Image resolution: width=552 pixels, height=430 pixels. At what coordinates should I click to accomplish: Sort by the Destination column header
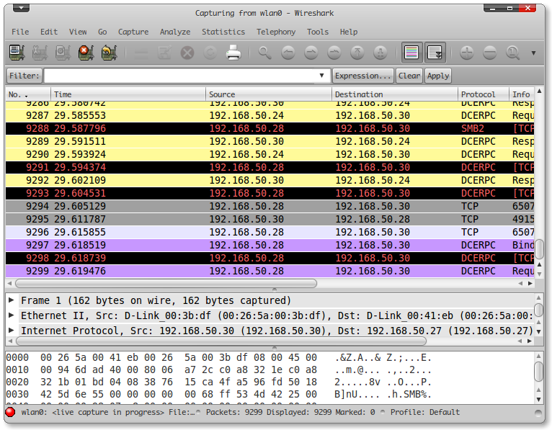tap(395, 94)
